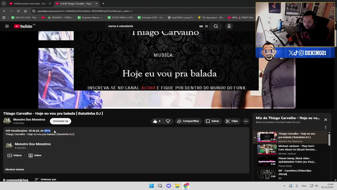Open DEKIN021 STREA bookmark

coord(60,18)
